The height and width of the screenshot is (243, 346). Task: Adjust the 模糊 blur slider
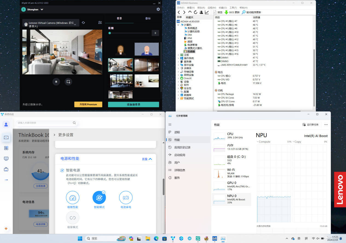click(x=110, y=33)
